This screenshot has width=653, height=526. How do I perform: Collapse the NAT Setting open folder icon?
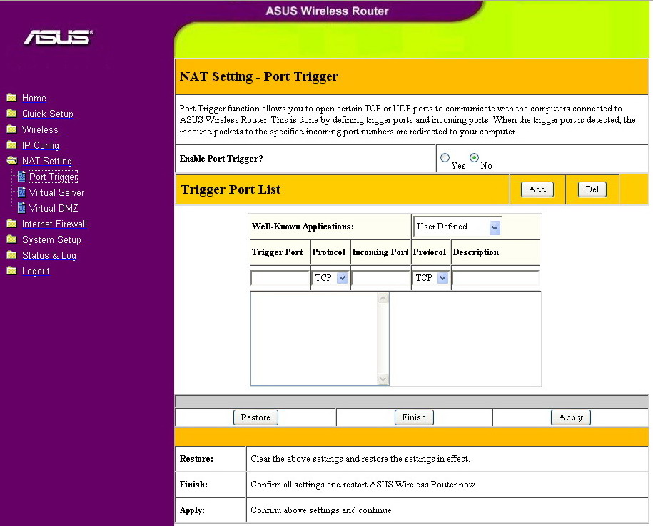point(11,161)
